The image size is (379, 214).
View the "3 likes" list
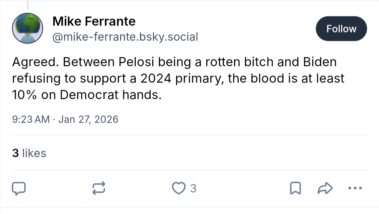[29, 153]
